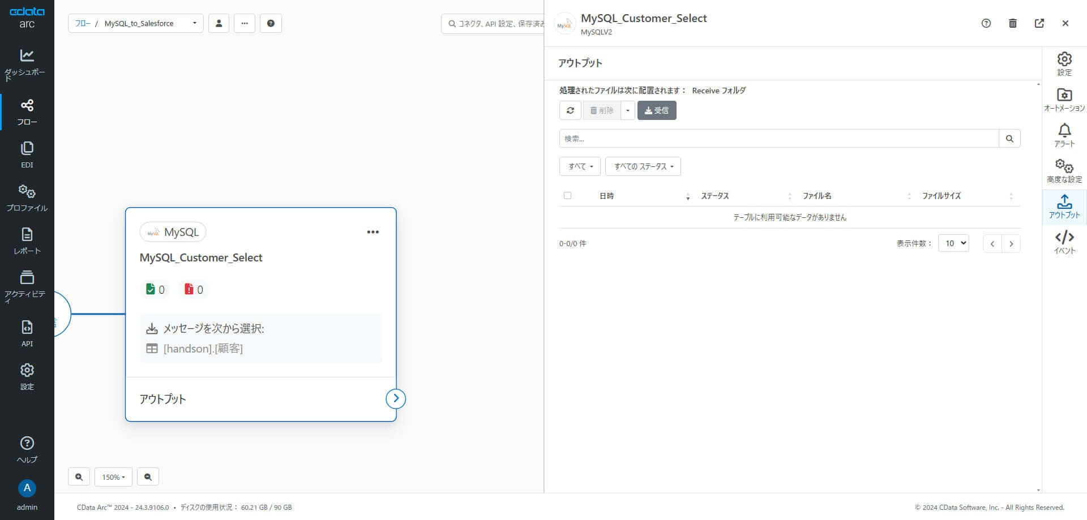This screenshot has height=520, width=1087.
Task: Click the フロー breadcrumb link
Action: click(82, 23)
